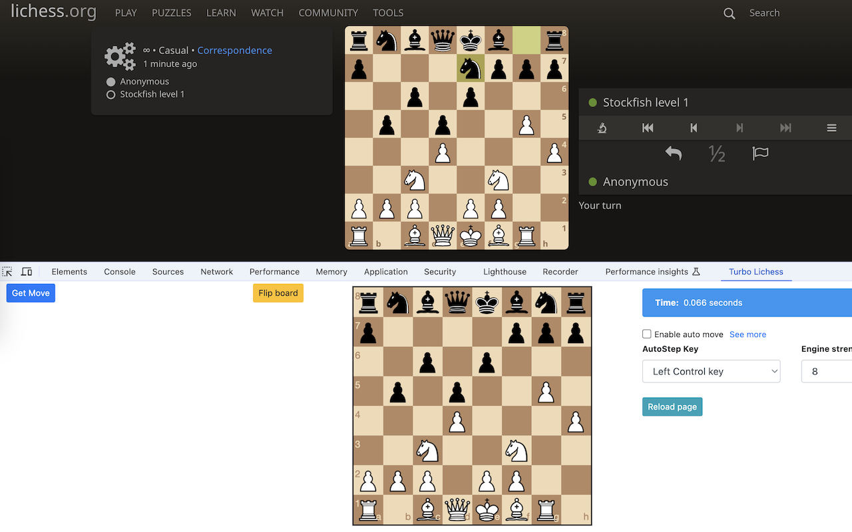This screenshot has height=532, width=852.
Task: Open lichess search with magnifier icon
Action: click(729, 13)
